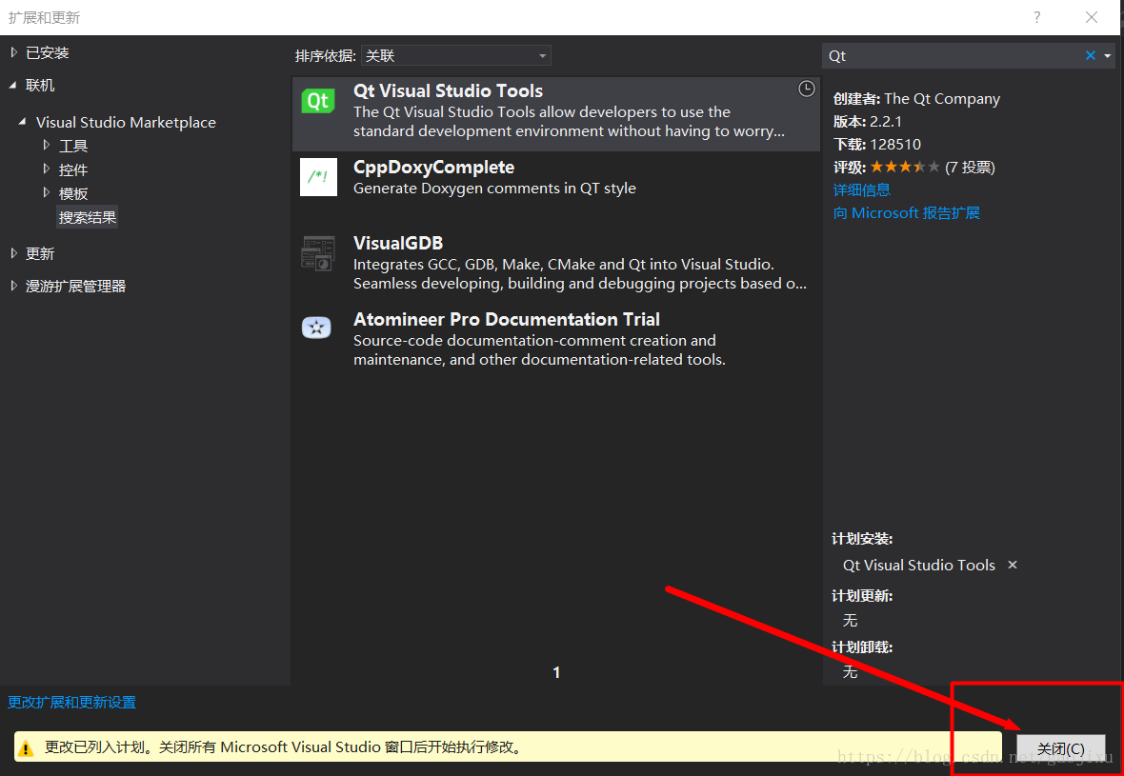Image resolution: width=1124 pixels, height=776 pixels.
Task: Click the 创建者: The Qt Company text
Action: point(916,99)
